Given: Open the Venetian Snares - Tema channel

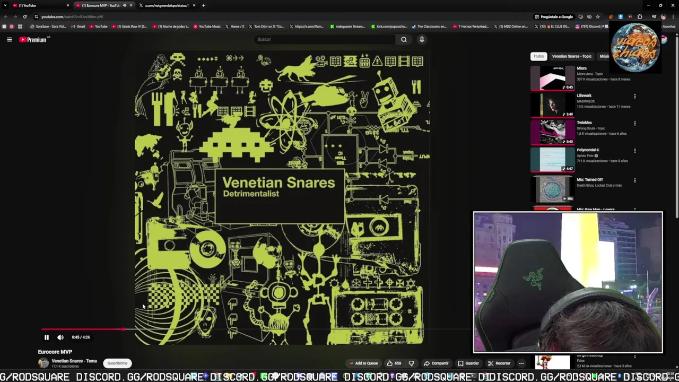Looking at the screenshot, I should click(x=74, y=361).
